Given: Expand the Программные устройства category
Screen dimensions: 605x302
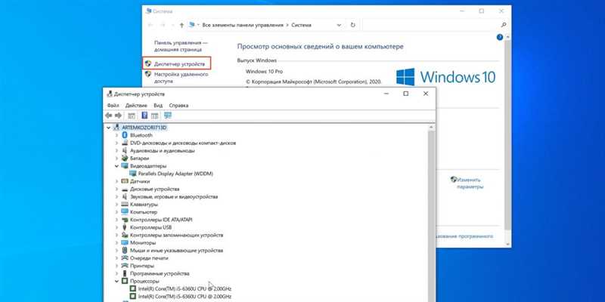Looking at the screenshot, I should click(116, 274).
